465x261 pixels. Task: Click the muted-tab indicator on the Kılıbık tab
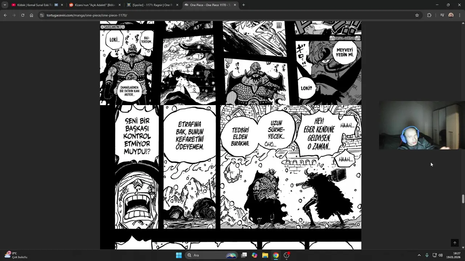(56, 5)
